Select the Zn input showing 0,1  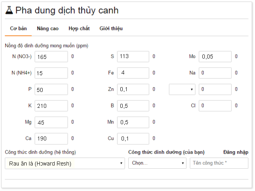133,89
